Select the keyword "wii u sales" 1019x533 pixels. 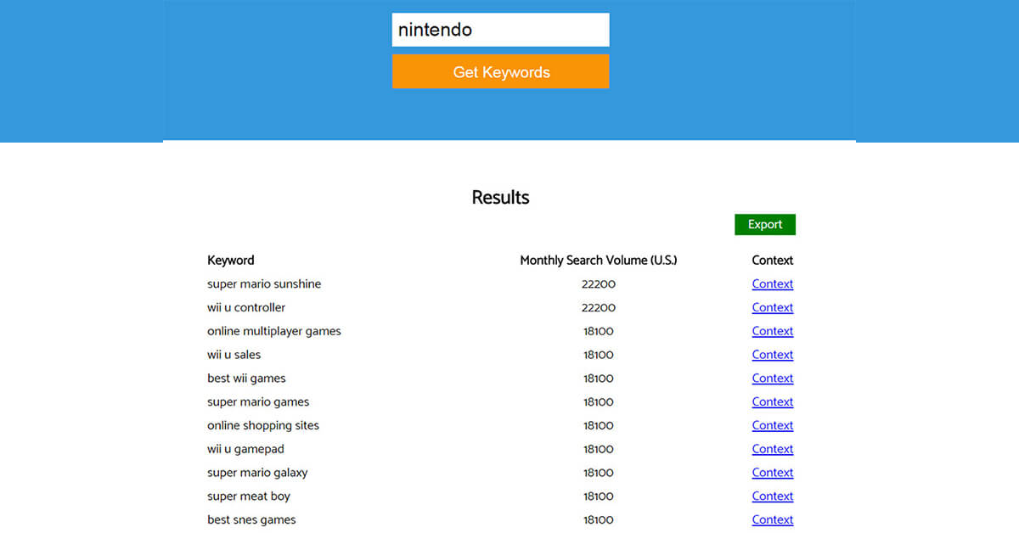click(x=234, y=355)
